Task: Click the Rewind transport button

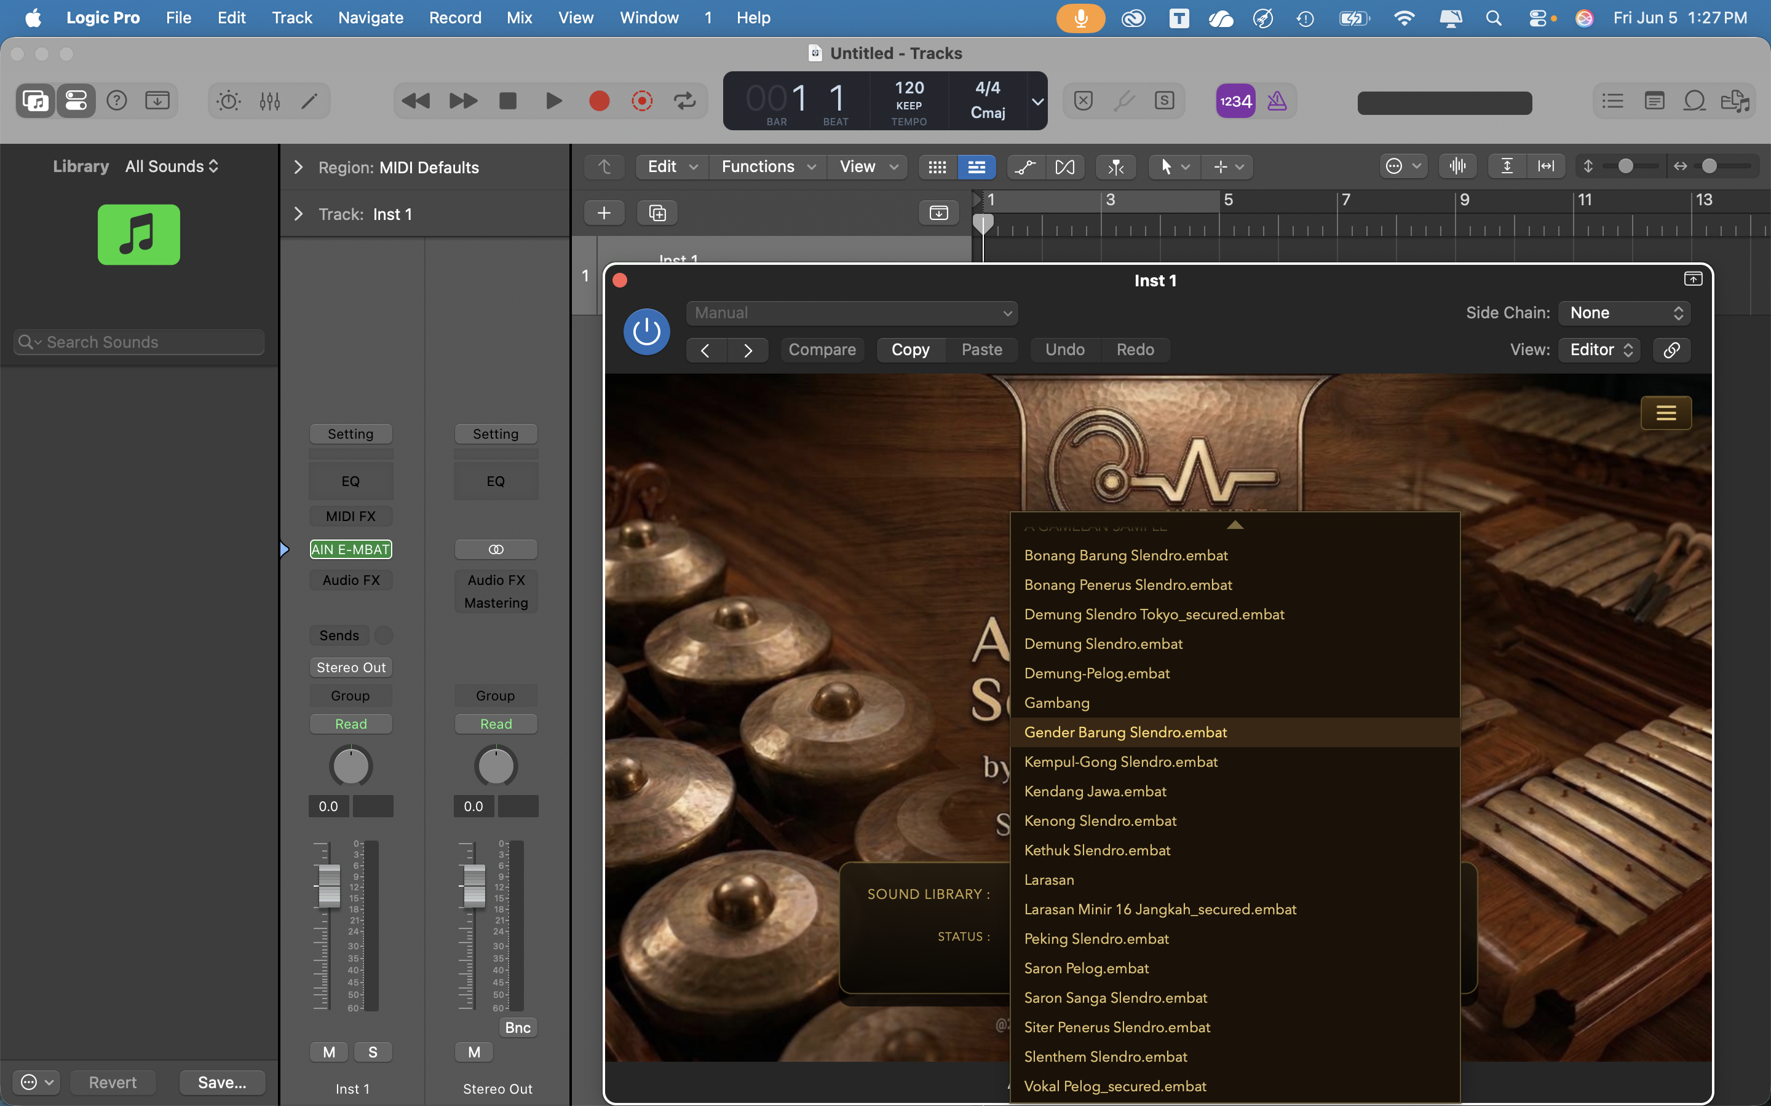Action: coord(416,101)
